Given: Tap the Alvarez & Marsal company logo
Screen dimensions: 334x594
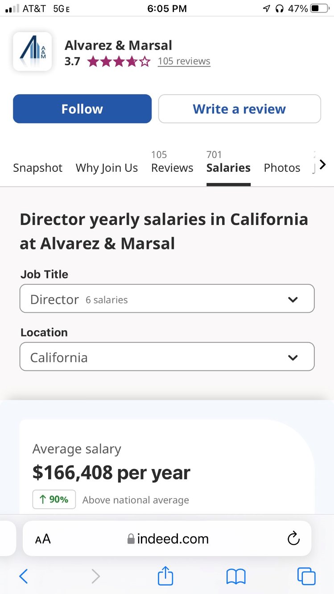Looking at the screenshot, I should click(x=32, y=51).
